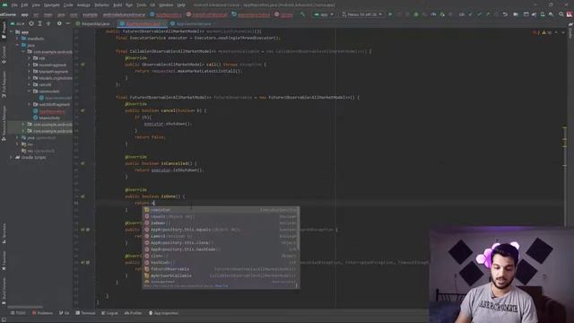Select the AppViewModel class in project tree

(x=56, y=98)
